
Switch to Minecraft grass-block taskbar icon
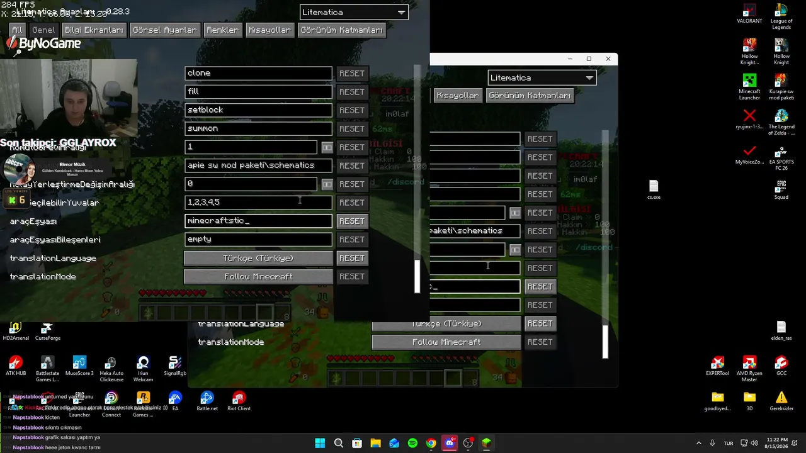[487, 443]
